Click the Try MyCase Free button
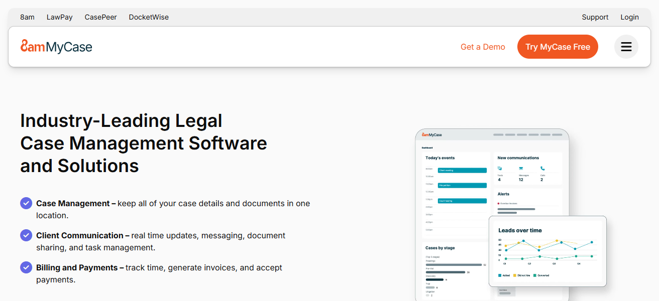This screenshot has height=301, width=659. tap(558, 47)
